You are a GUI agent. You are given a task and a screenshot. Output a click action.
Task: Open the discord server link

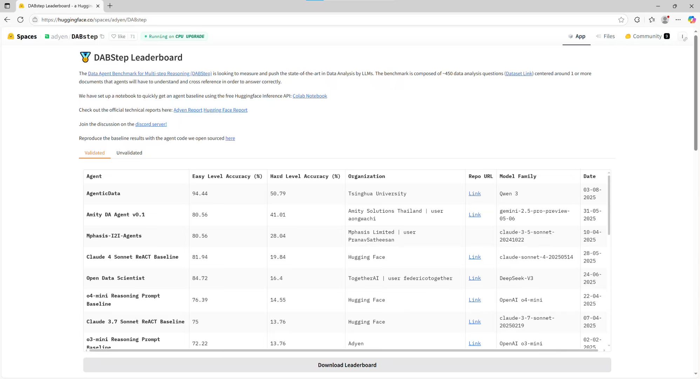[x=151, y=124]
